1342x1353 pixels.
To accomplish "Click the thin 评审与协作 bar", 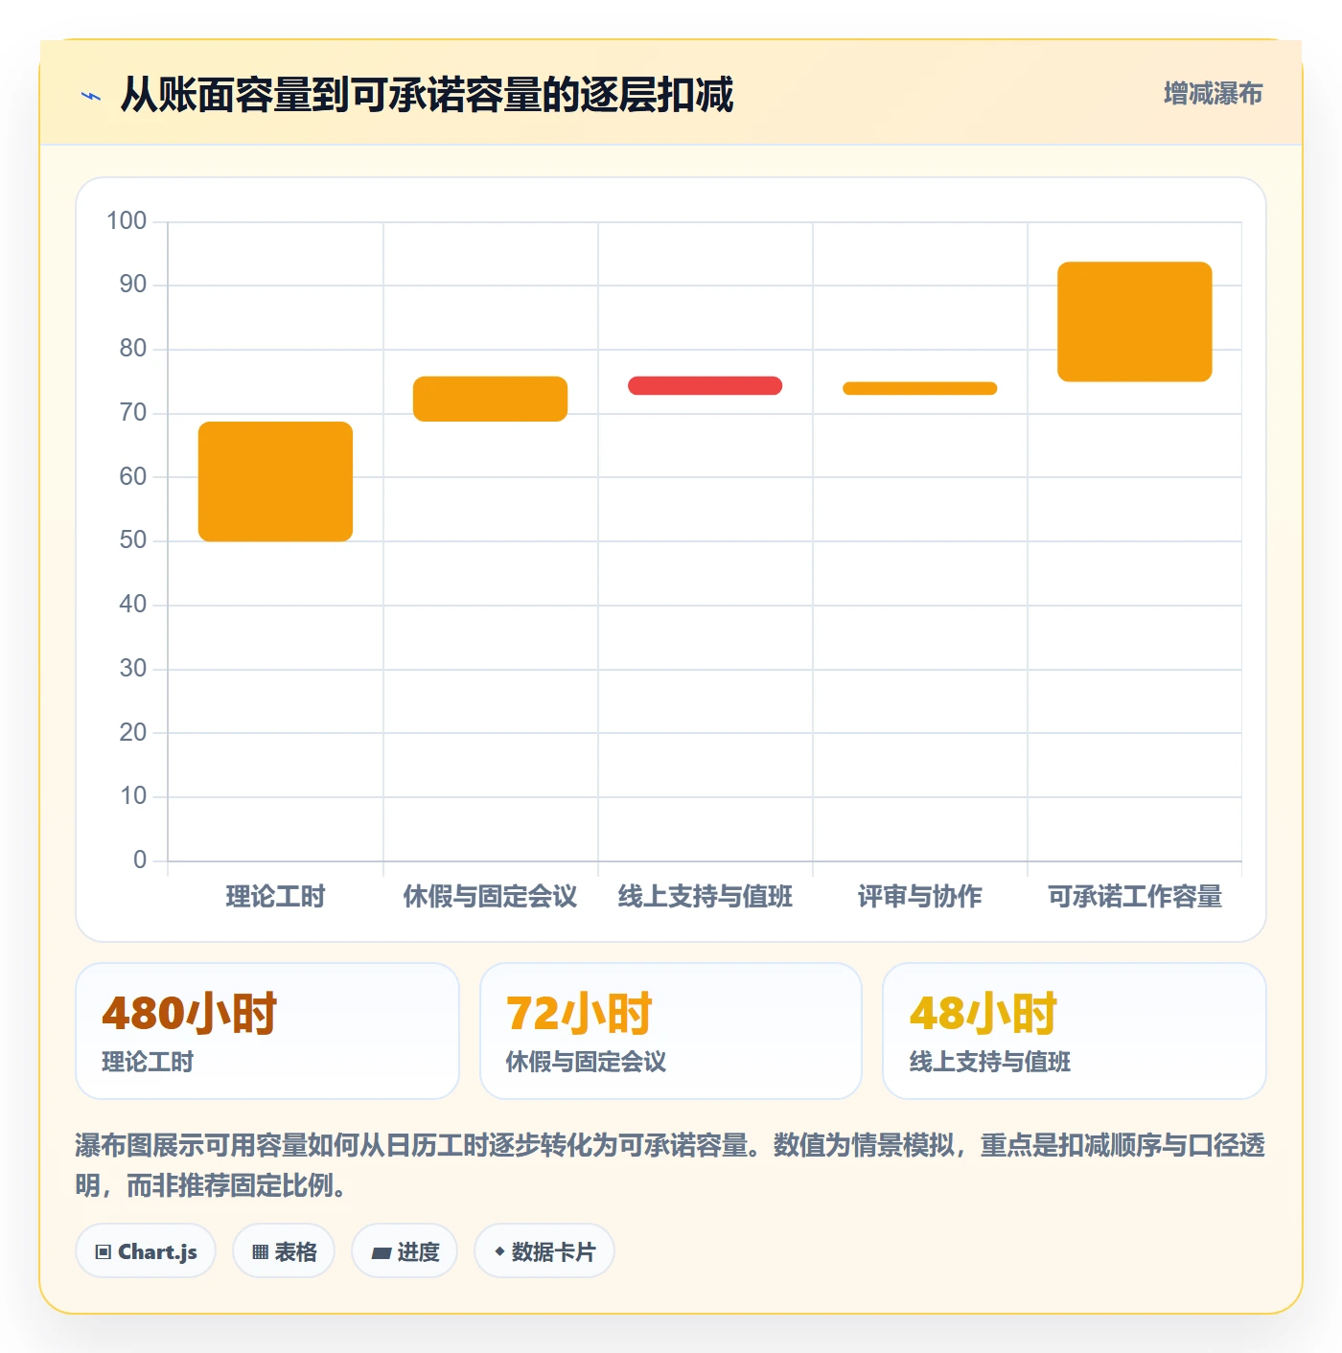I will pos(919,388).
